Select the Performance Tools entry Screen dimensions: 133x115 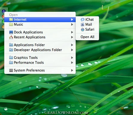(x=40, y=63)
